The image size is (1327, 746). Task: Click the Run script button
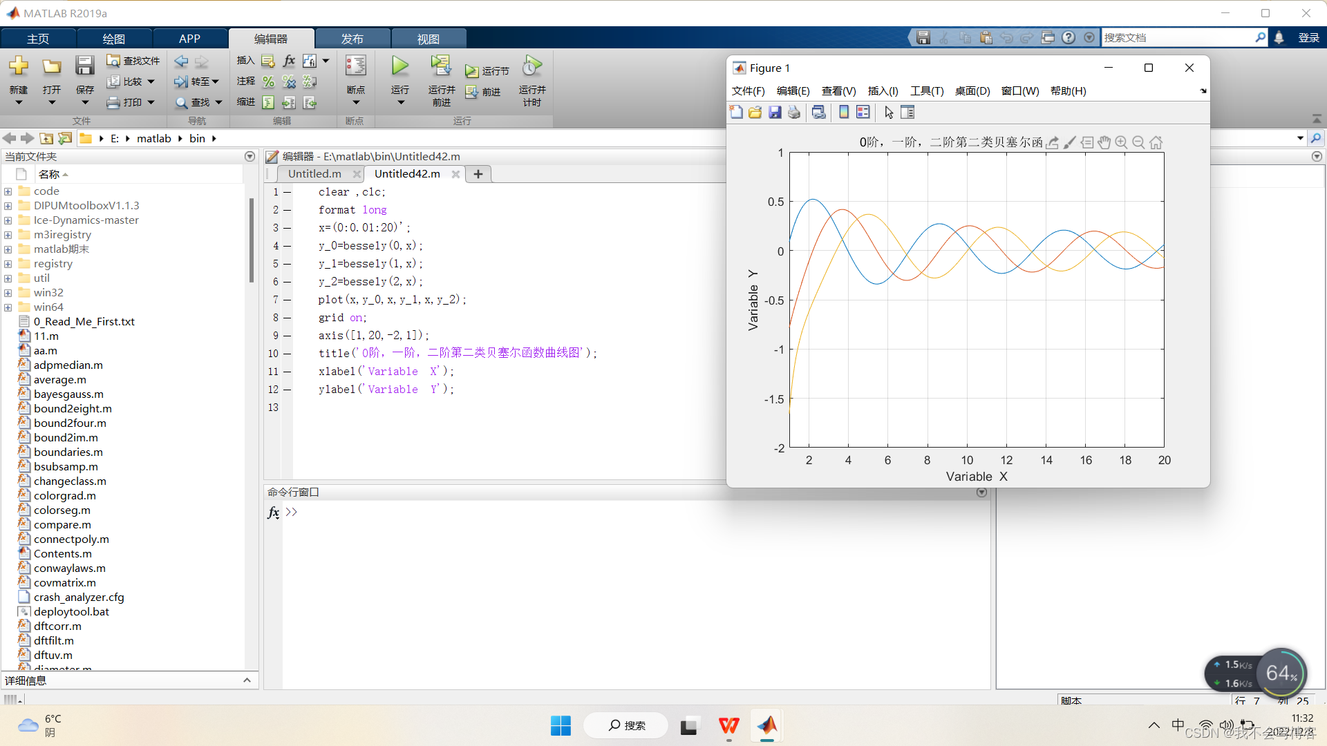pyautogui.click(x=399, y=67)
